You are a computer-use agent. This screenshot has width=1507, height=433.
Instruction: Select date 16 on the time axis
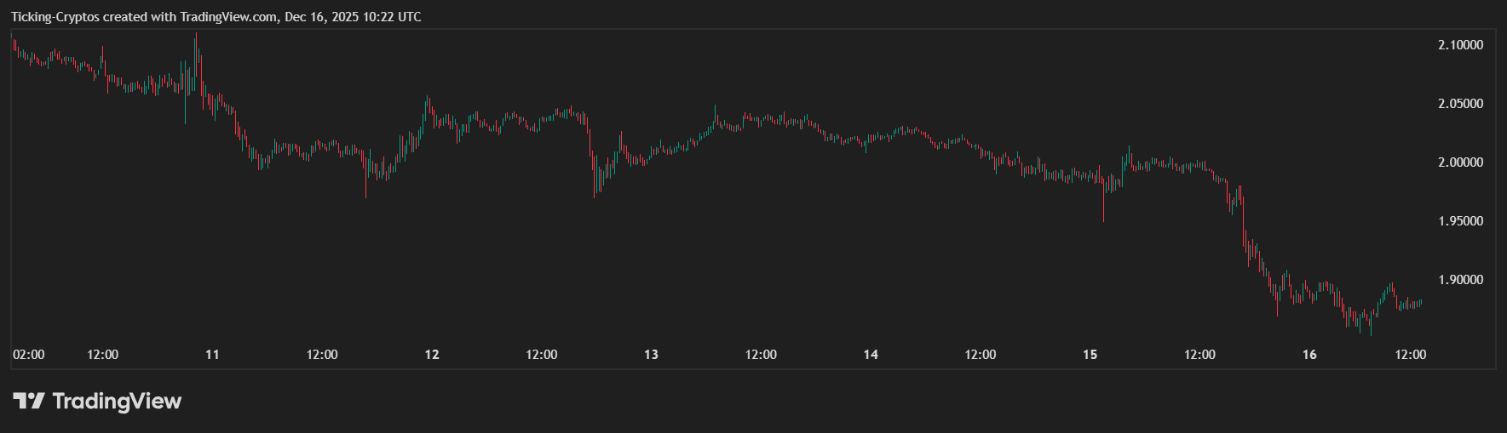point(1309,355)
